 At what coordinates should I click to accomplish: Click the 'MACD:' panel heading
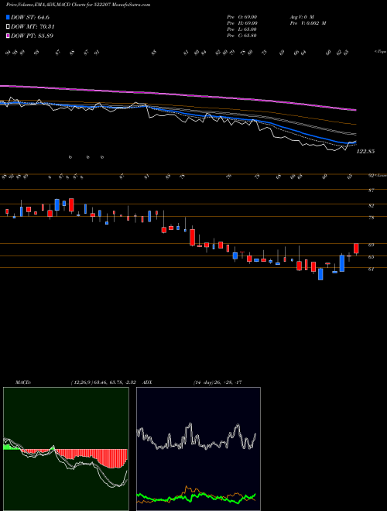tap(23, 382)
